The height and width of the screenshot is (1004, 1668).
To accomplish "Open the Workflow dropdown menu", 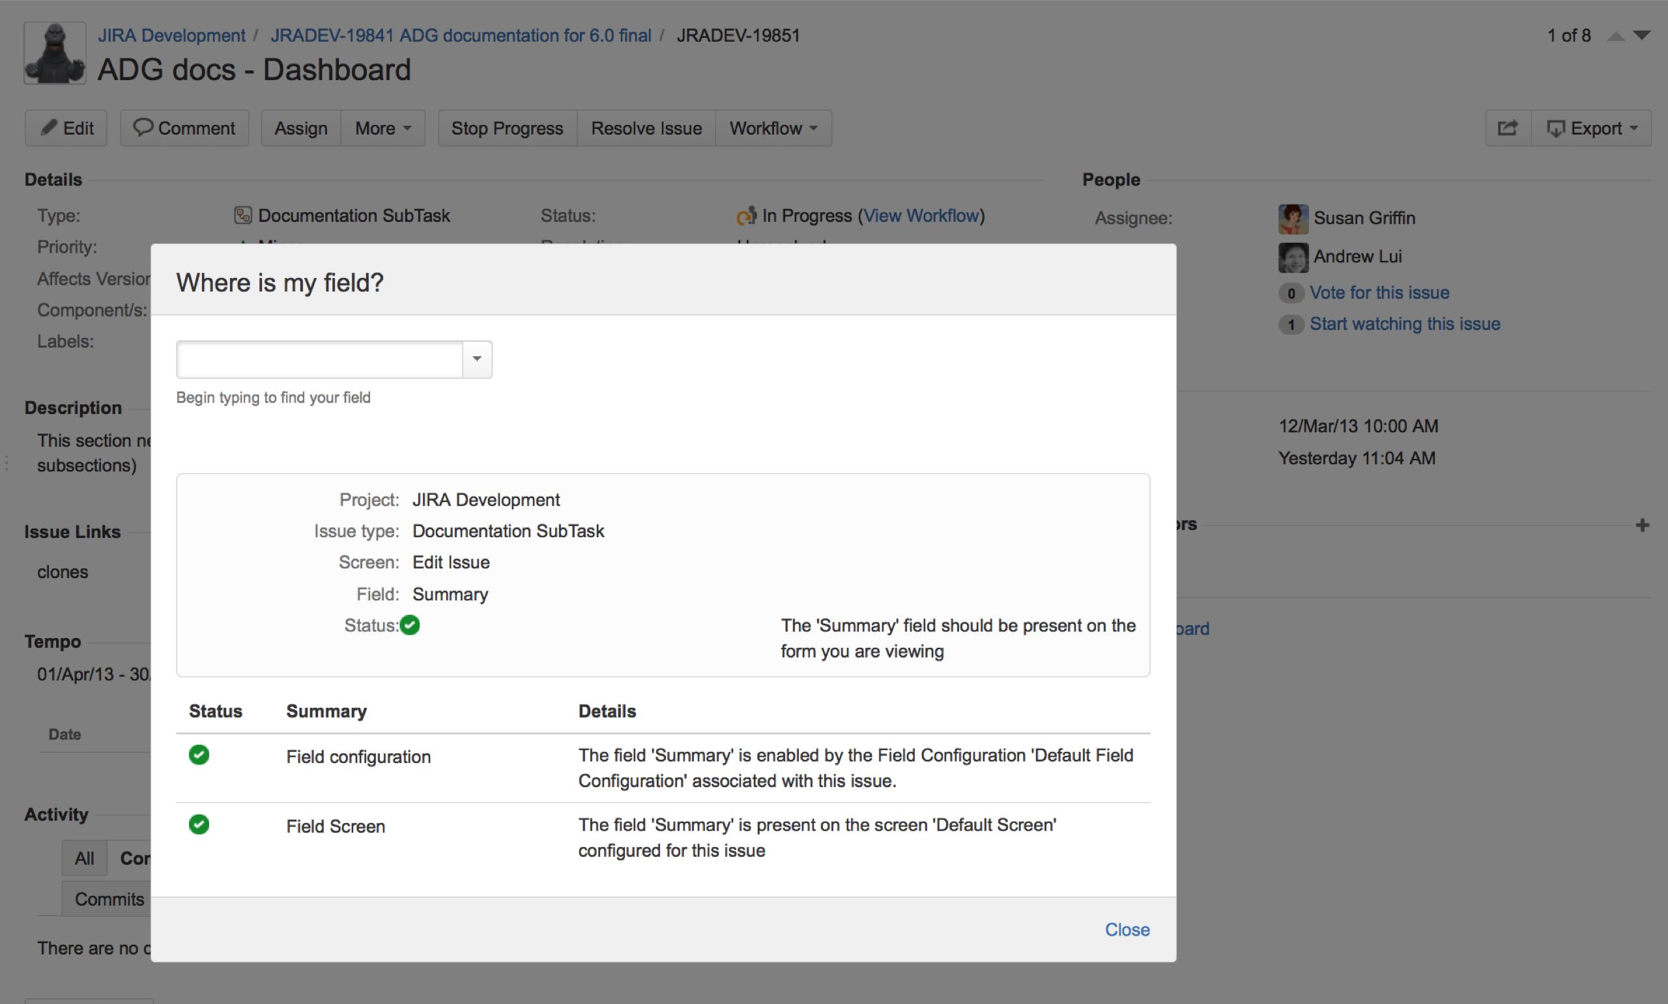I will [x=773, y=128].
